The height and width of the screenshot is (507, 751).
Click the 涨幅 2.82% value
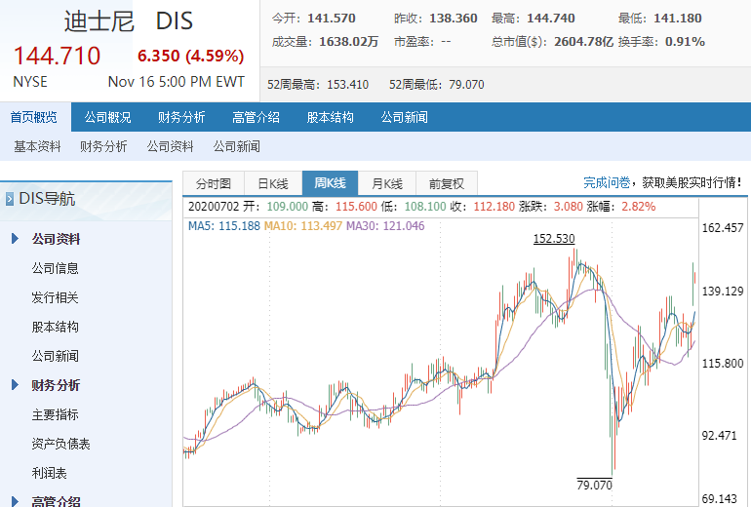pyautogui.click(x=639, y=207)
